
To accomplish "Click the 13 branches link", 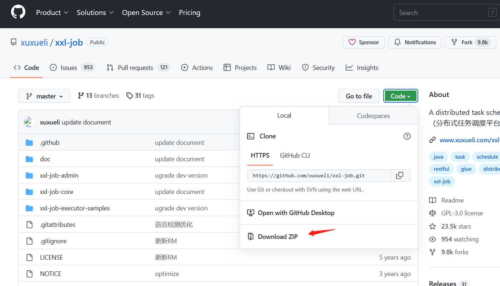I will click(x=98, y=96).
